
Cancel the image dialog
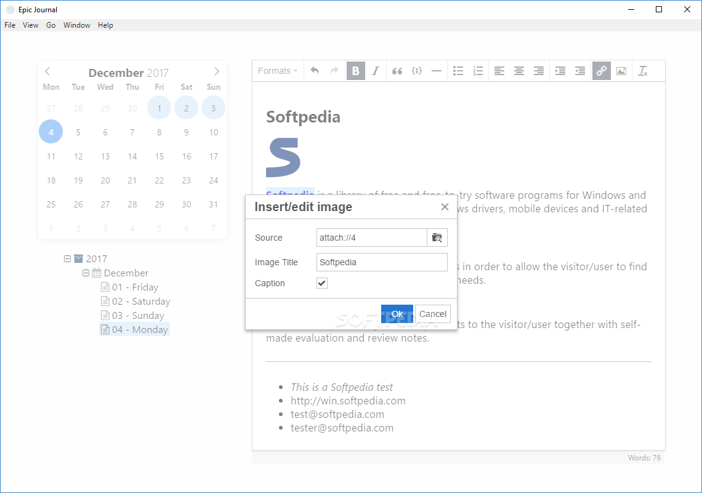coord(432,314)
